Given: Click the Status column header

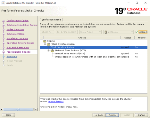Looking at the screenshot, I should pyautogui.click(x=128, y=38).
